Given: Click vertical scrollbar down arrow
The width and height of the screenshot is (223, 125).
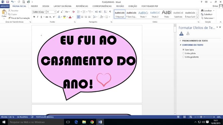Looking at the screenshot, I should point(175,114).
